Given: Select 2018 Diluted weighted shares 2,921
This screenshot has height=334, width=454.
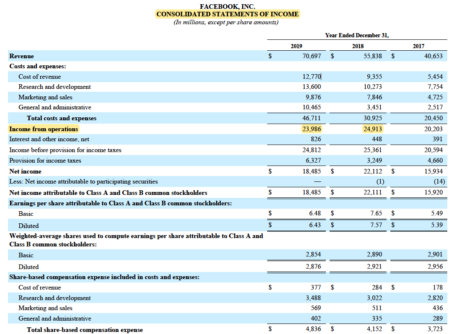Looking at the screenshot, I should point(374,266).
